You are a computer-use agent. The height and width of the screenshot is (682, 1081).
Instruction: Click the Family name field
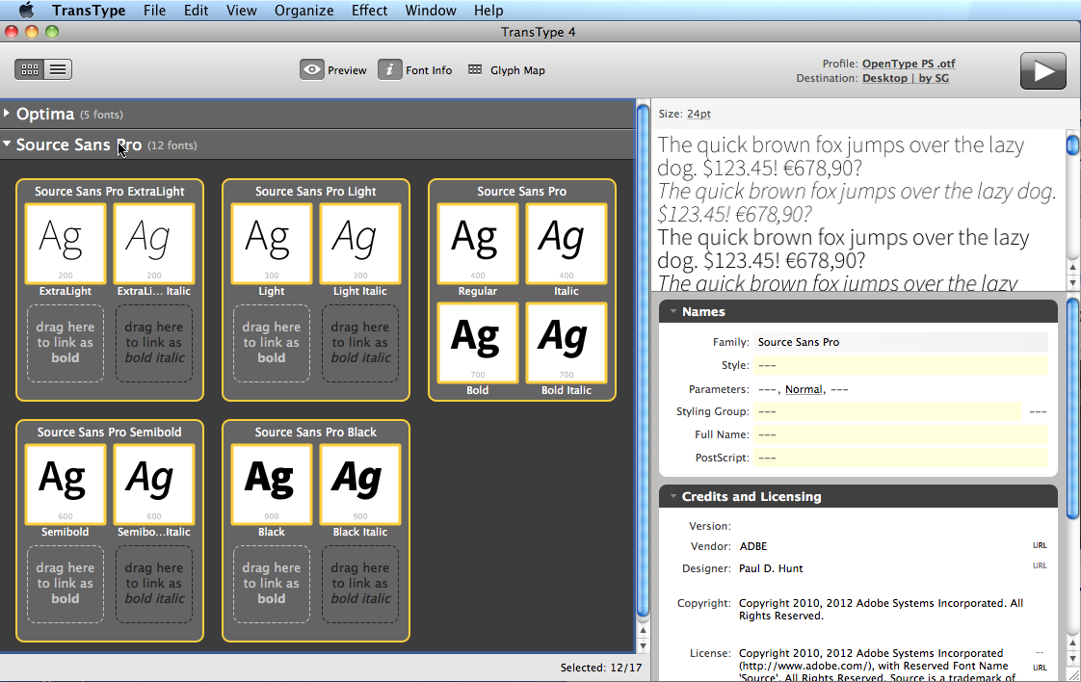coord(901,342)
